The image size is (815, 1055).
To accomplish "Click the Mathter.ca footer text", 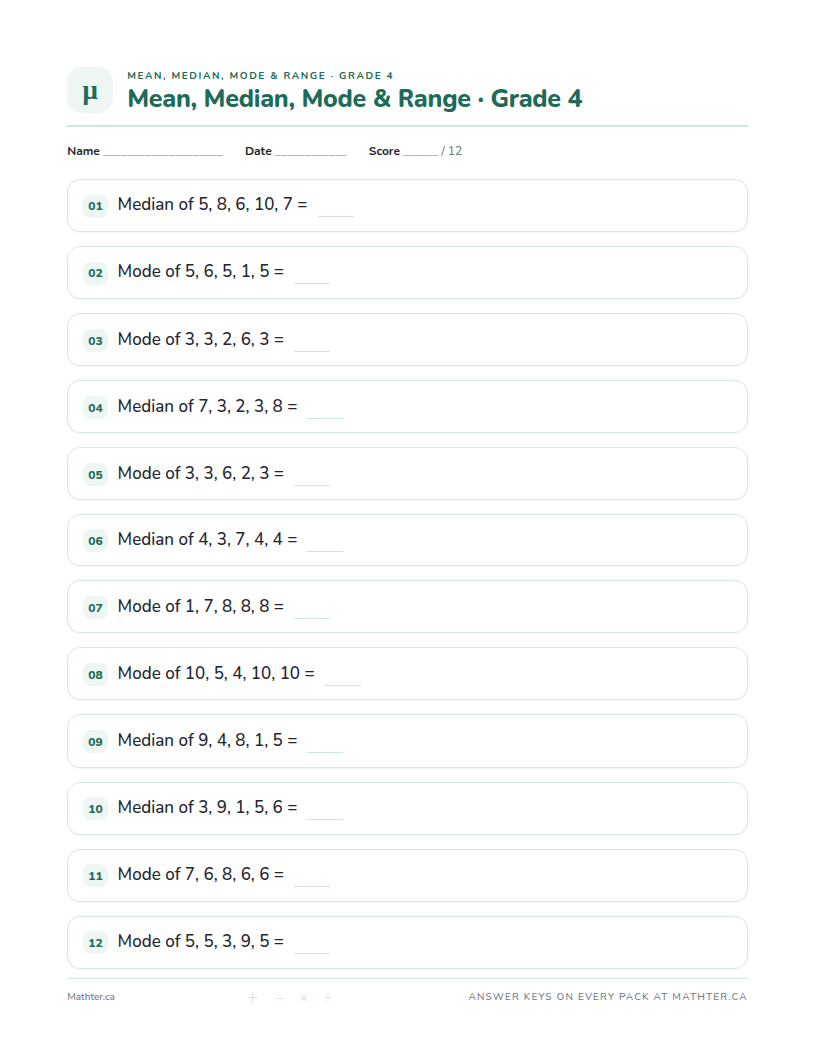I will (x=91, y=996).
